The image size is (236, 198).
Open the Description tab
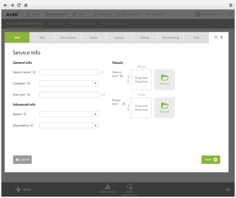68,38
